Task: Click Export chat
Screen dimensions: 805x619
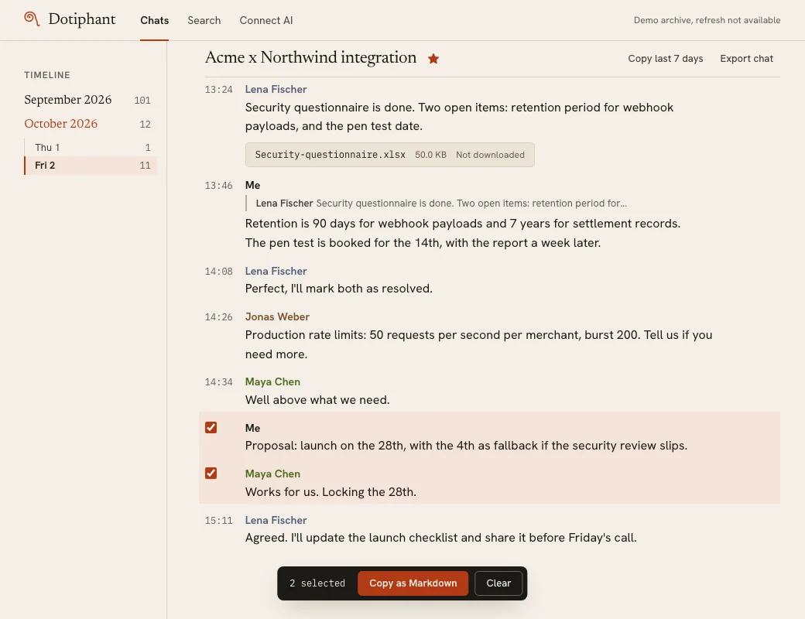Action: click(746, 59)
